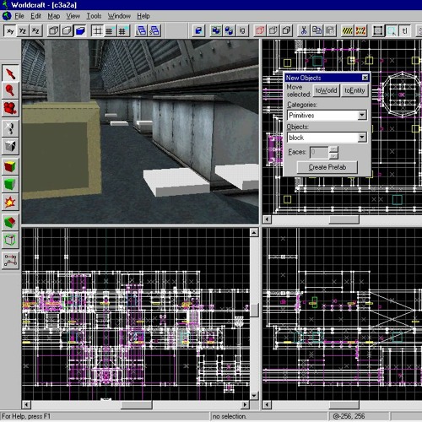The height and width of the screenshot is (422, 422).
Task: Close the New Objects panel
Action: [x=365, y=78]
